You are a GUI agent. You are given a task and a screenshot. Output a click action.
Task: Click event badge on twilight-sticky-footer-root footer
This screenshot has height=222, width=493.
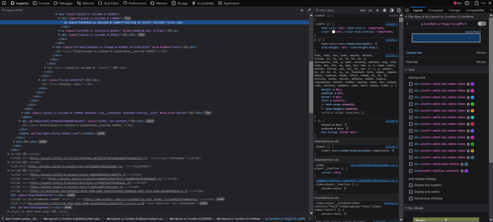101,133
